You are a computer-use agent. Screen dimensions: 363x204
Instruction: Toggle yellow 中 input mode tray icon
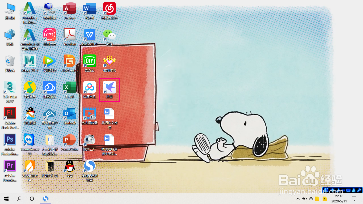317,199
